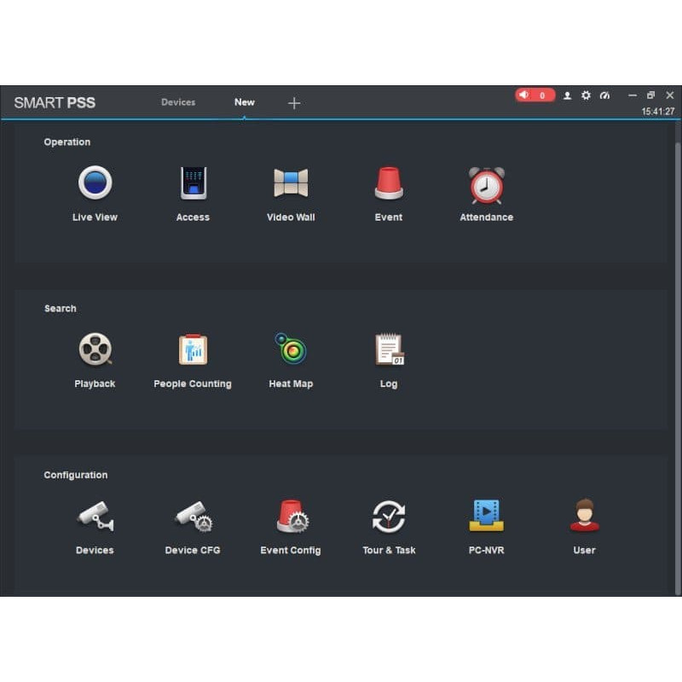682x682 pixels.
Task: Launch the Access control icon
Action: [193, 183]
